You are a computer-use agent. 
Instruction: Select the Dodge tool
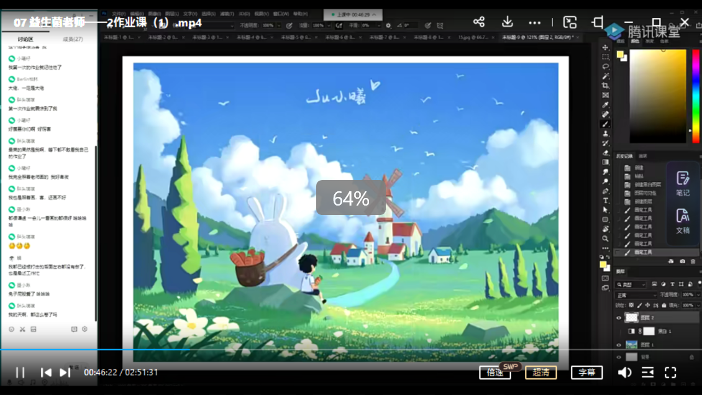click(x=605, y=181)
